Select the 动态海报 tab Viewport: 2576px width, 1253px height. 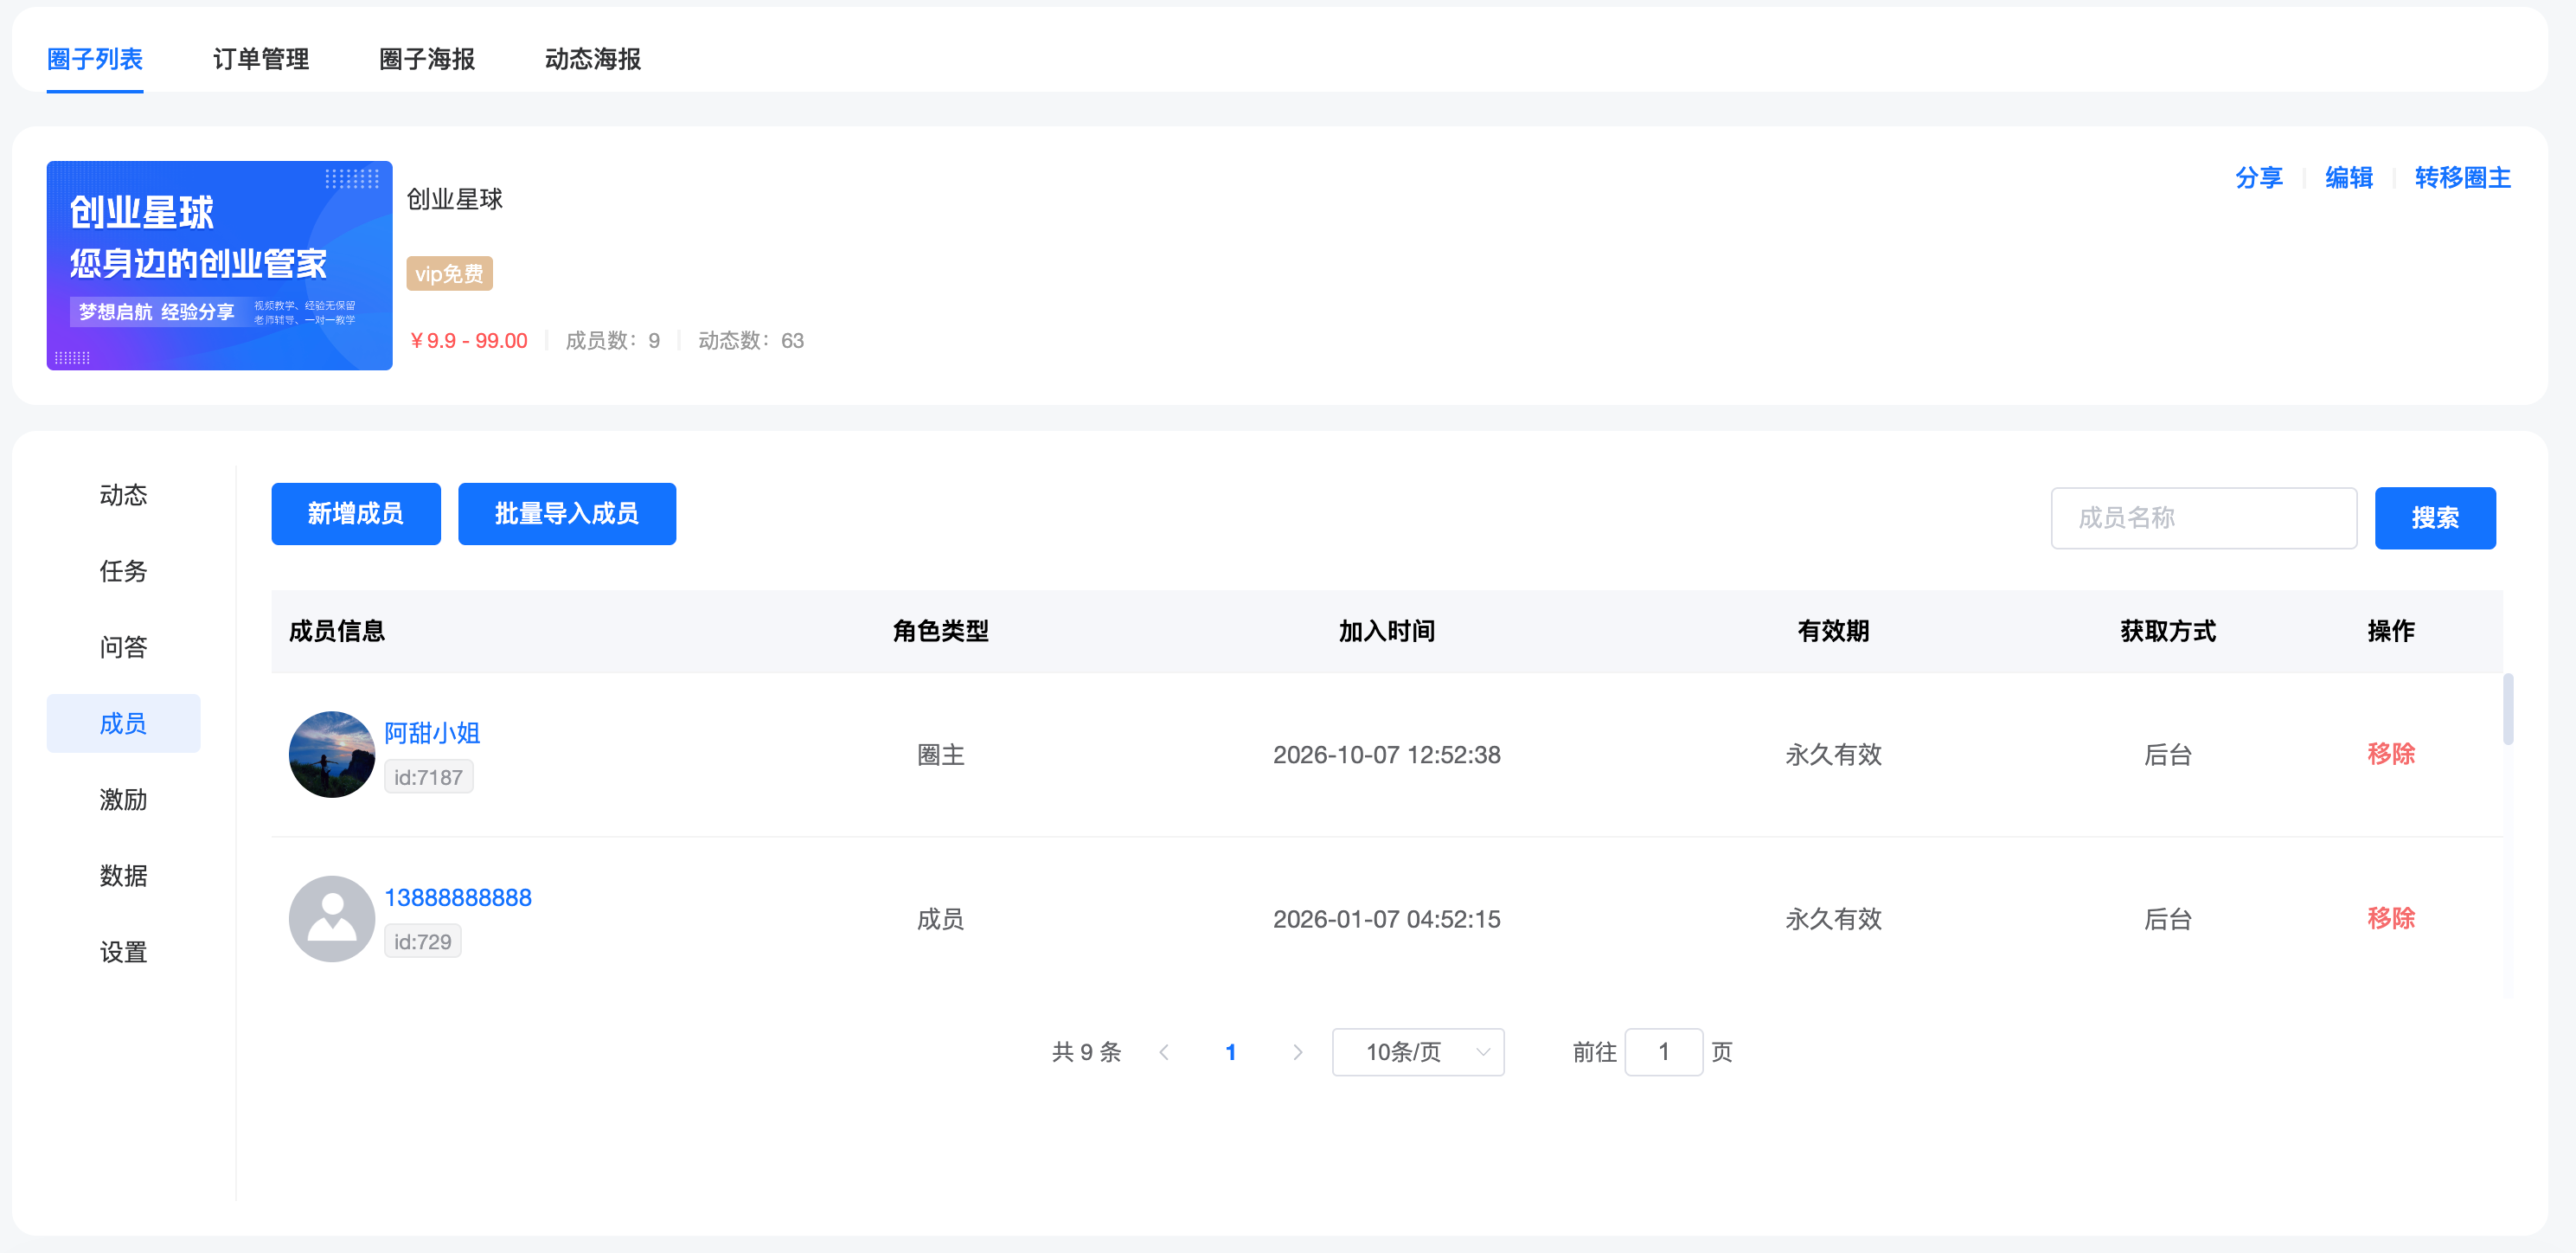click(x=593, y=59)
